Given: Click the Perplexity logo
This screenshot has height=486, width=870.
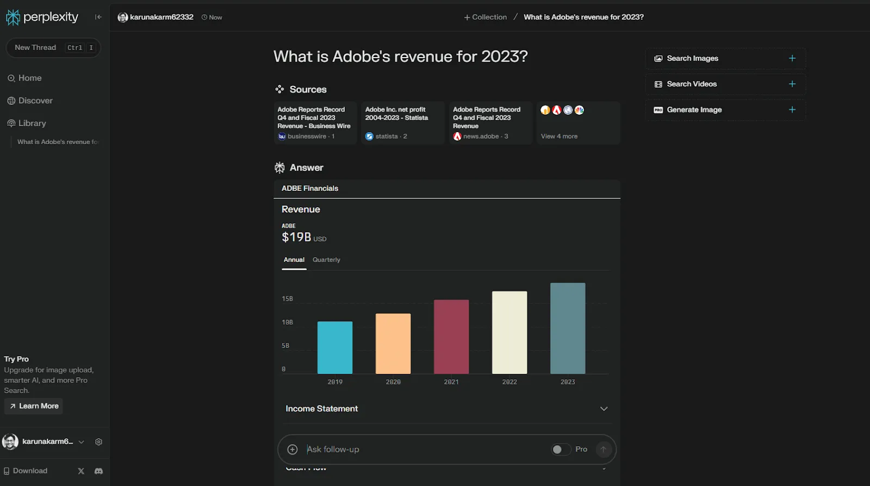Looking at the screenshot, I should coord(42,17).
